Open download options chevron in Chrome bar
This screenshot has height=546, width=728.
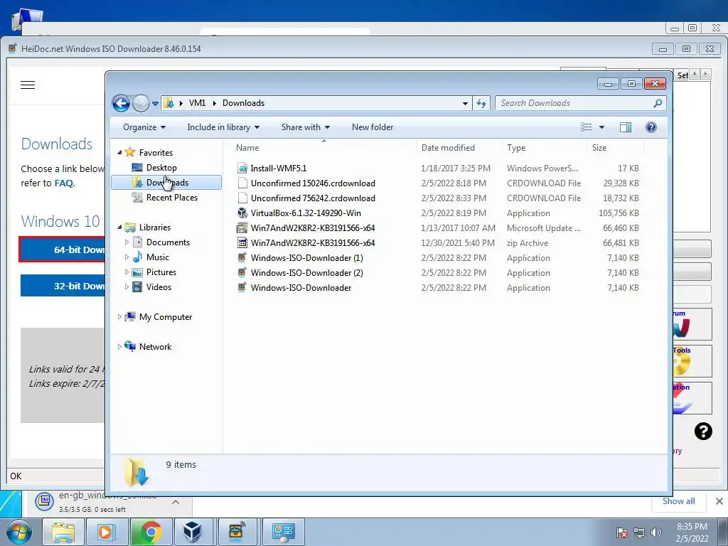pyautogui.click(x=176, y=502)
